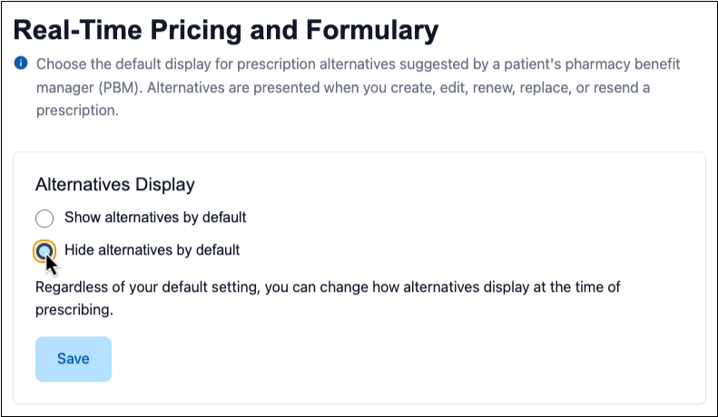Select the Hide alternatives by default radio button

pos(44,251)
